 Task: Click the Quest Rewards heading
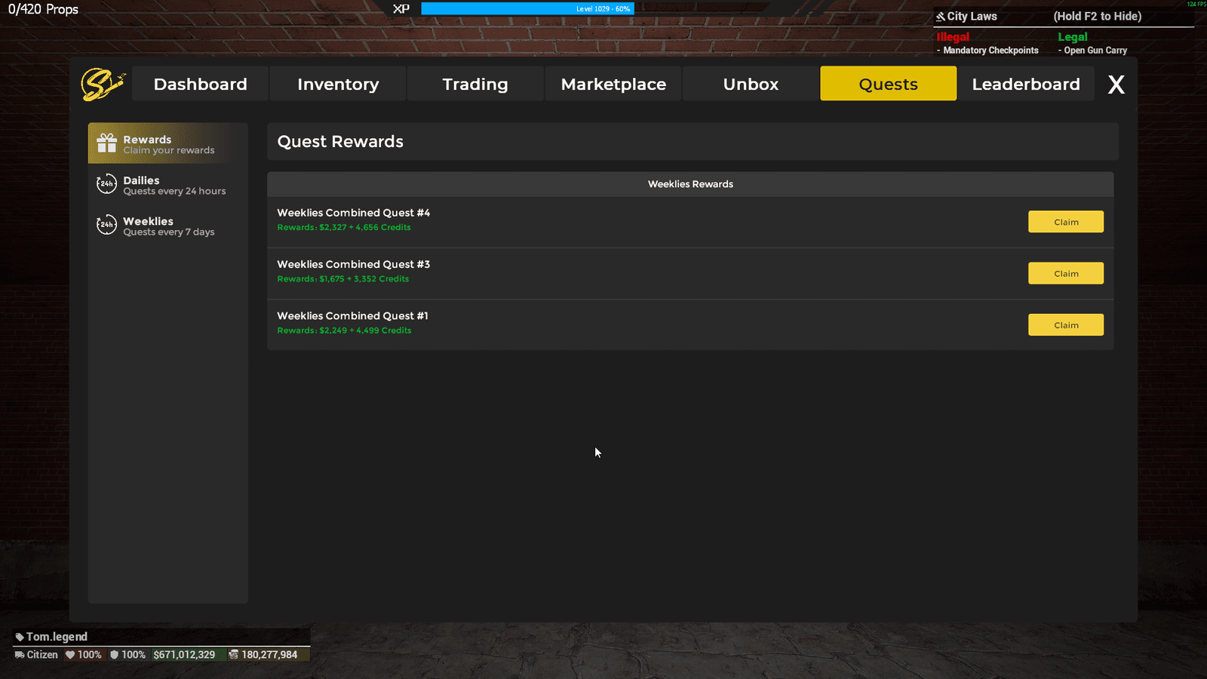click(x=340, y=142)
